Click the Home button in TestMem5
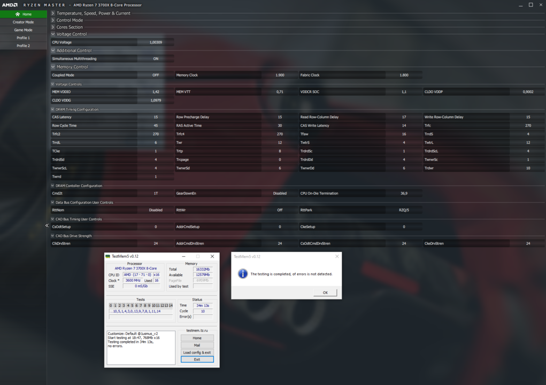Image resolution: width=546 pixels, height=385 pixels. [197, 338]
